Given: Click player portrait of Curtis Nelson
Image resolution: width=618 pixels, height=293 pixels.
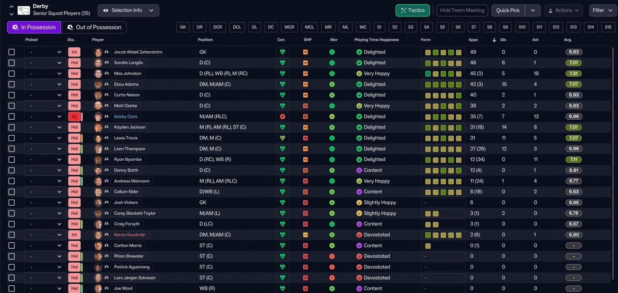Looking at the screenshot, I should (98, 95).
